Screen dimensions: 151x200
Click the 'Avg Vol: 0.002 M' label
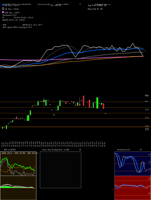coord(97,5)
